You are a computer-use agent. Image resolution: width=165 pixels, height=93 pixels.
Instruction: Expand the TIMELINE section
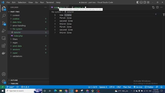pyautogui.click(x=28, y=84)
